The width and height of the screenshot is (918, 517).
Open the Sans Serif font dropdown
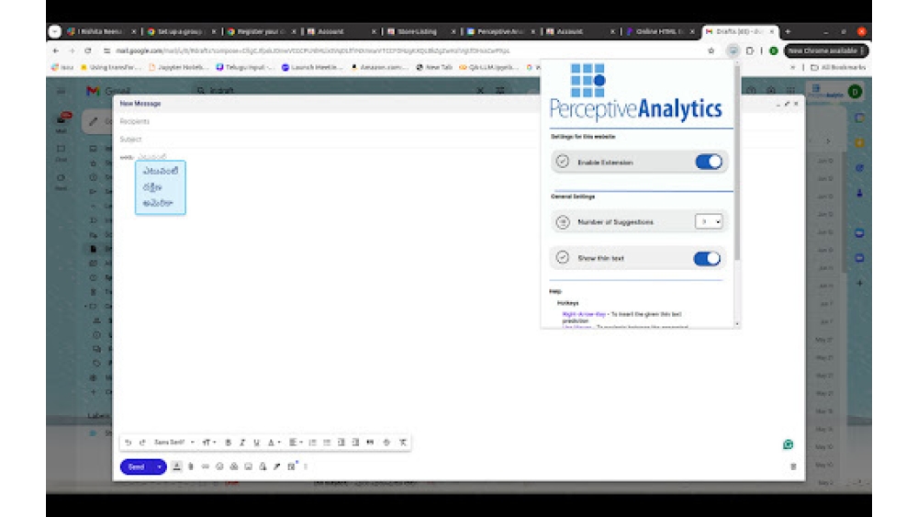tap(174, 443)
